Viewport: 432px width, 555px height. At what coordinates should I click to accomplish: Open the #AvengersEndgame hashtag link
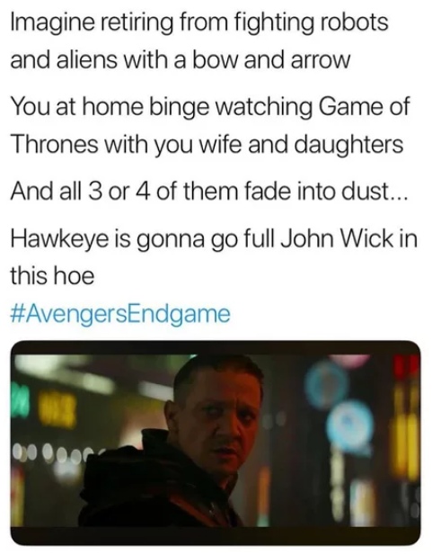click(x=120, y=314)
